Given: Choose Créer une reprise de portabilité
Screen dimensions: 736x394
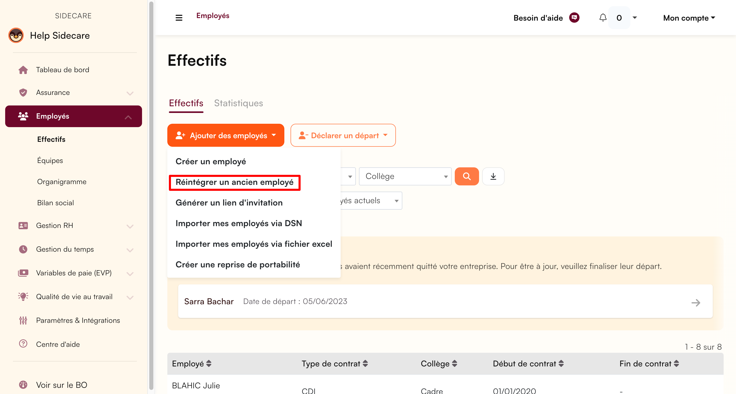Looking at the screenshot, I should [x=238, y=265].
